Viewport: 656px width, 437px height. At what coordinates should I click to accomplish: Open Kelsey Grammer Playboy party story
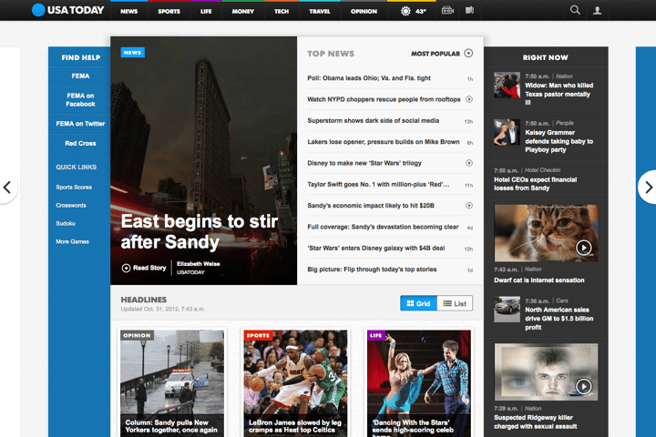[559, 141]
